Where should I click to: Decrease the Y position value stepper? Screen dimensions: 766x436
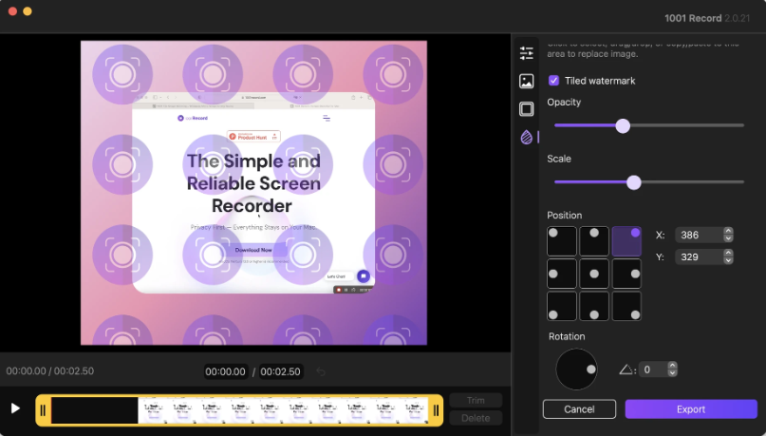[728, 260]
